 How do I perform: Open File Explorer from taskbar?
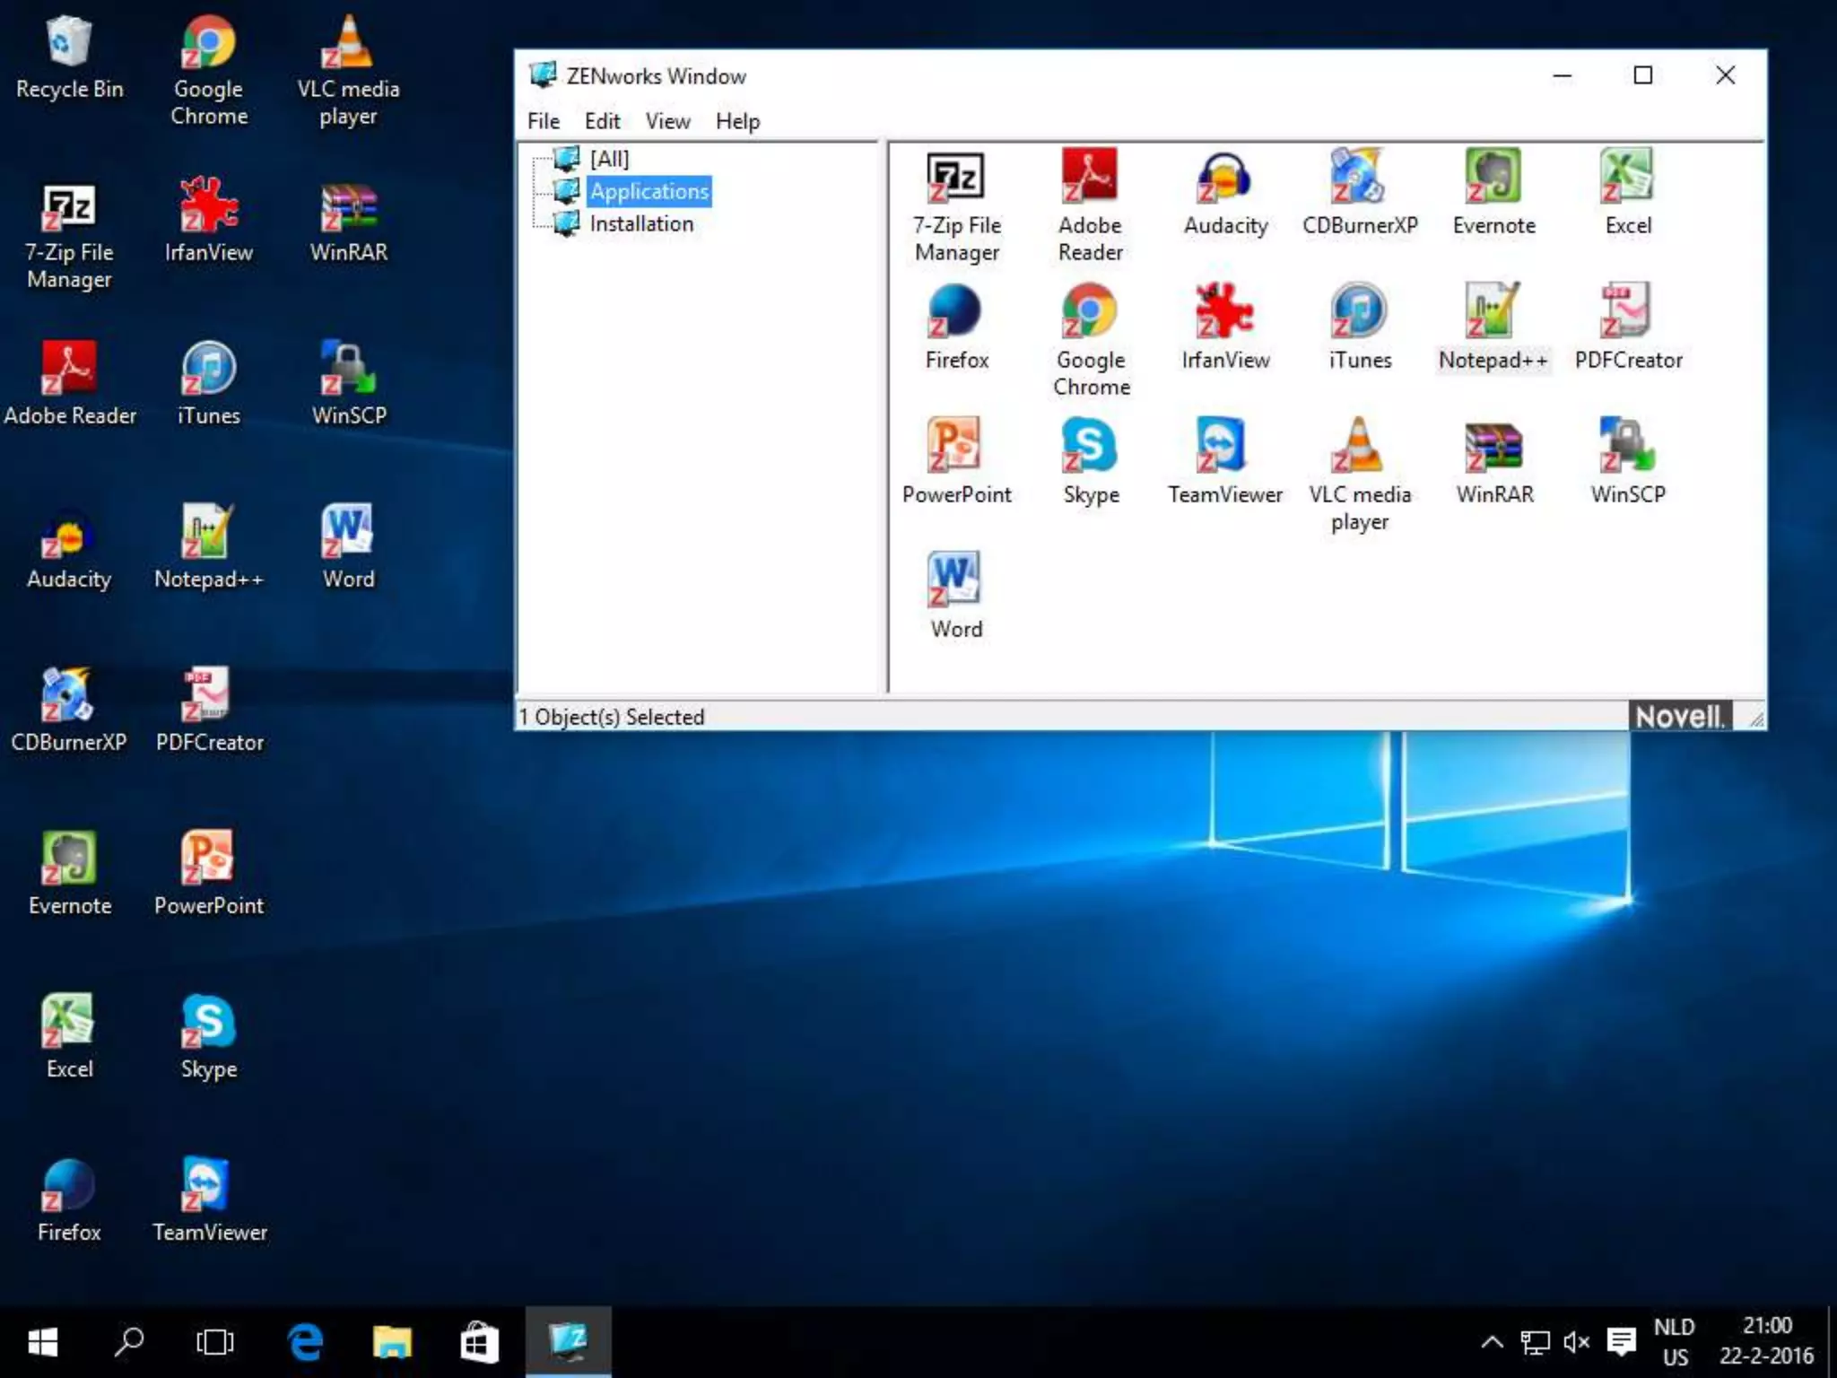[392, 1342]
